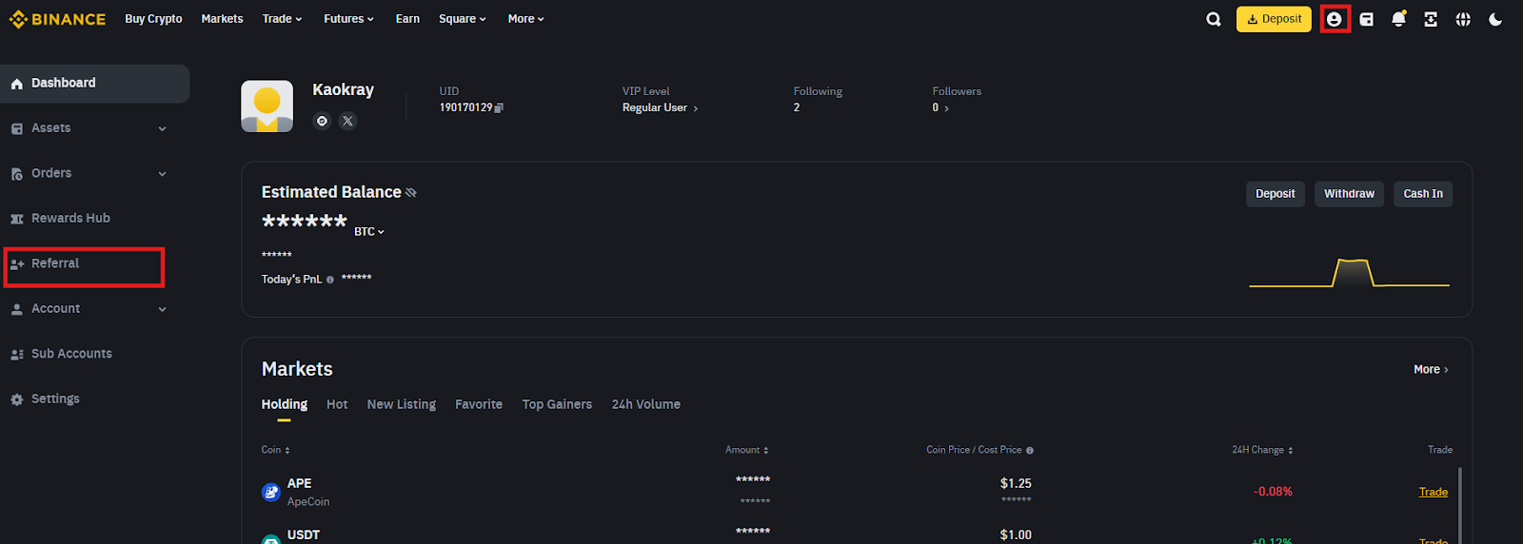Image resolution: width=1523 pixels, height=544 pixels.
Task: Click the username Kaokray
Action: pos(343,90)
